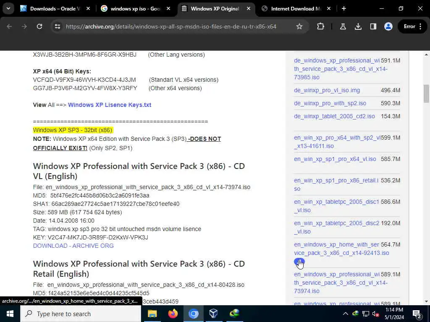Click the Type here to search box
Image resolution: width=430 pixels, height=322 pixels.
point(81,314)
